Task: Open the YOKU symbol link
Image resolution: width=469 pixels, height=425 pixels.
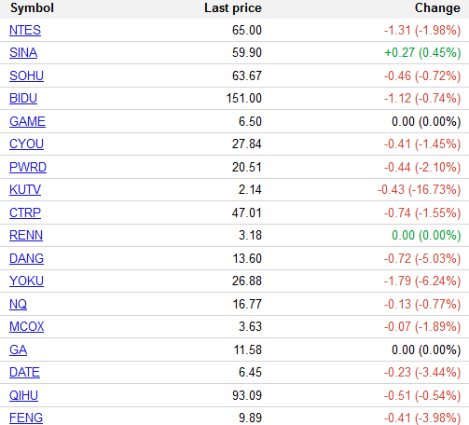Action: click(26, 281)
